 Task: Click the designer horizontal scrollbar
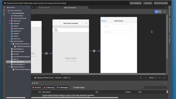[x=113, y=74]
